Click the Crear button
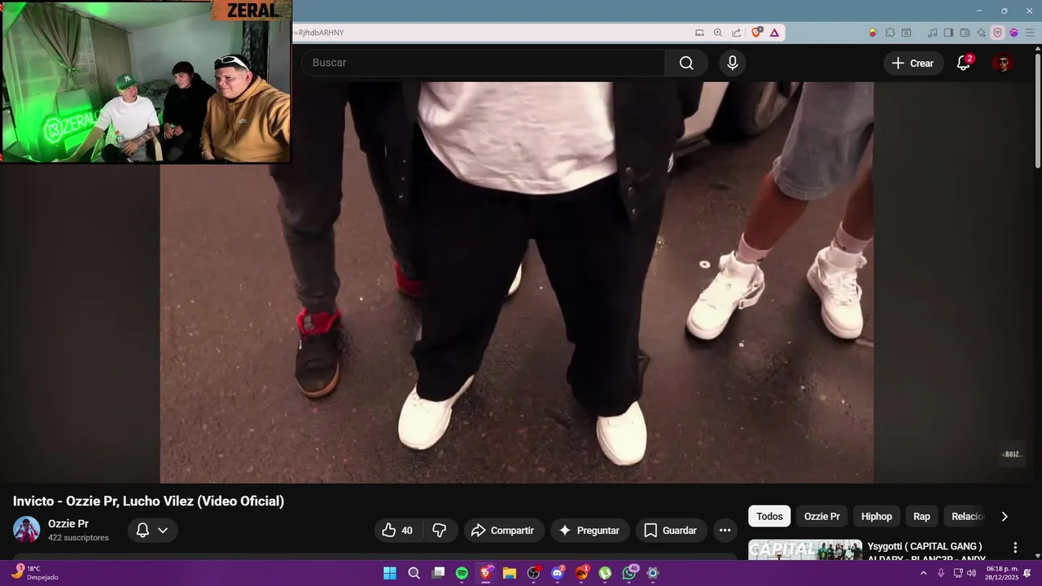 913,63
